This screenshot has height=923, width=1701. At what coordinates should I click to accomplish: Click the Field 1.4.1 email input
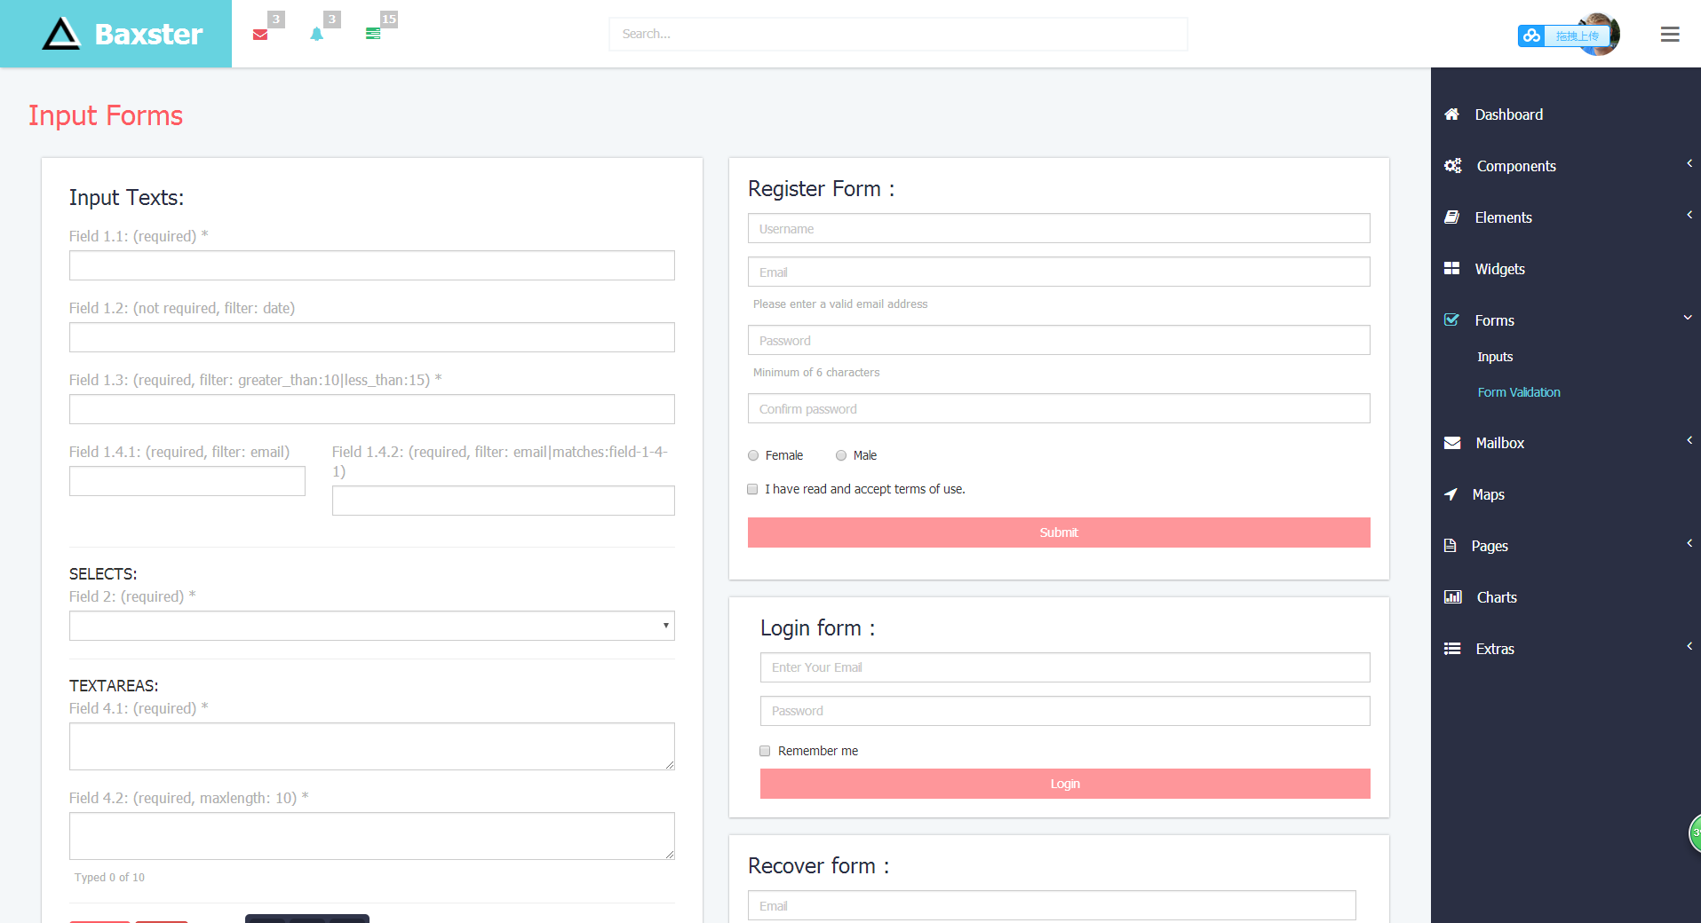pyautogui.click(x=187, y=481)
